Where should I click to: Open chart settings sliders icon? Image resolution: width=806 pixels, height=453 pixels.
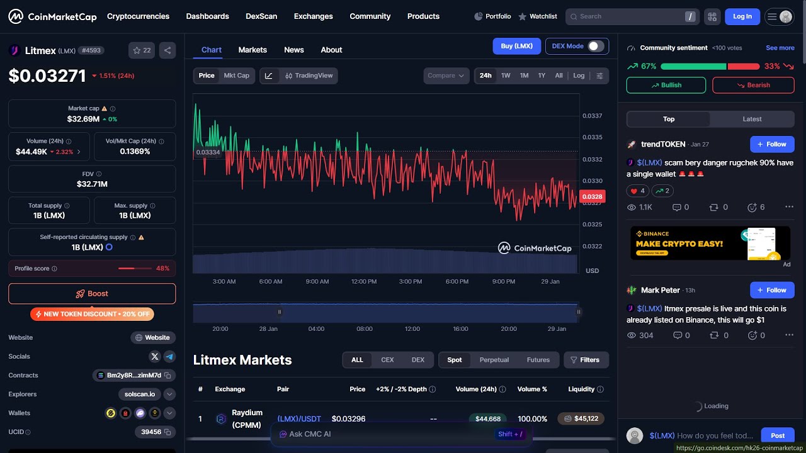coord(599,75)
